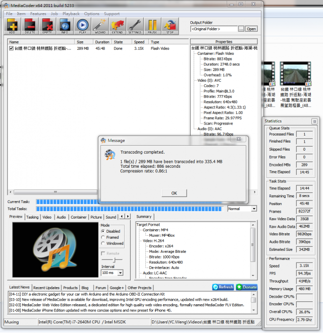This screenshot has height=333, width=323.
Task: Sort file list by Duration column
Action: point(102,42)
